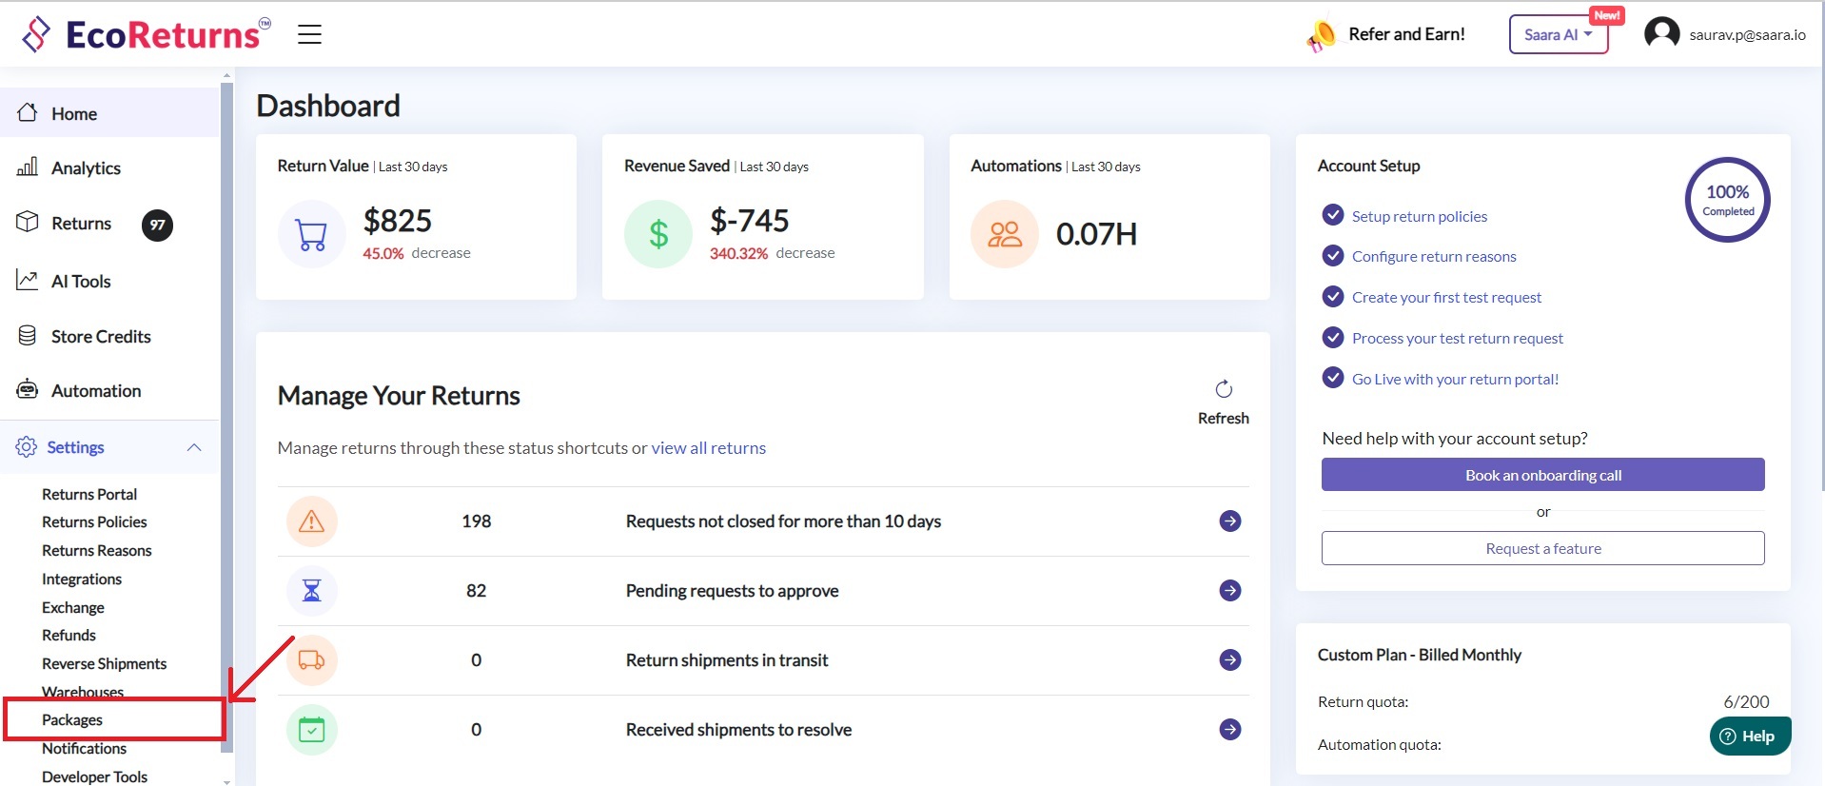Go to Packages under Settings
Viewport: 1825px width, 786px height.
coord(72,720)
